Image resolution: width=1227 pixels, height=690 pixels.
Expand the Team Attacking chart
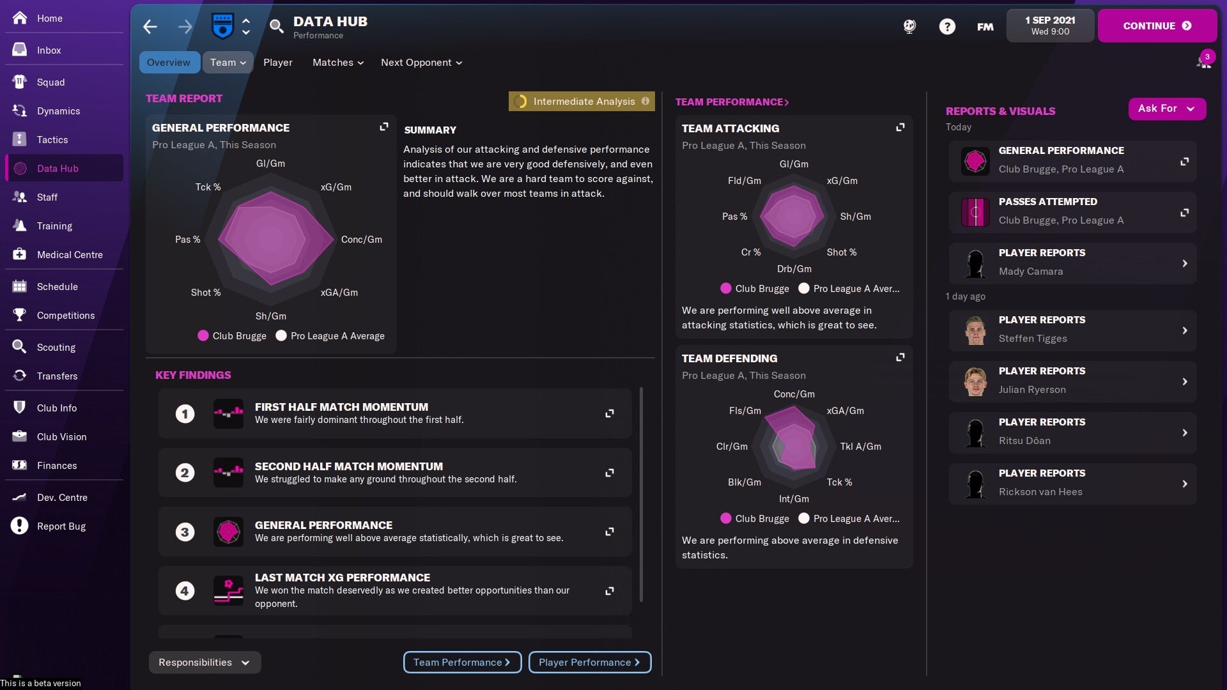coord(900,128)
